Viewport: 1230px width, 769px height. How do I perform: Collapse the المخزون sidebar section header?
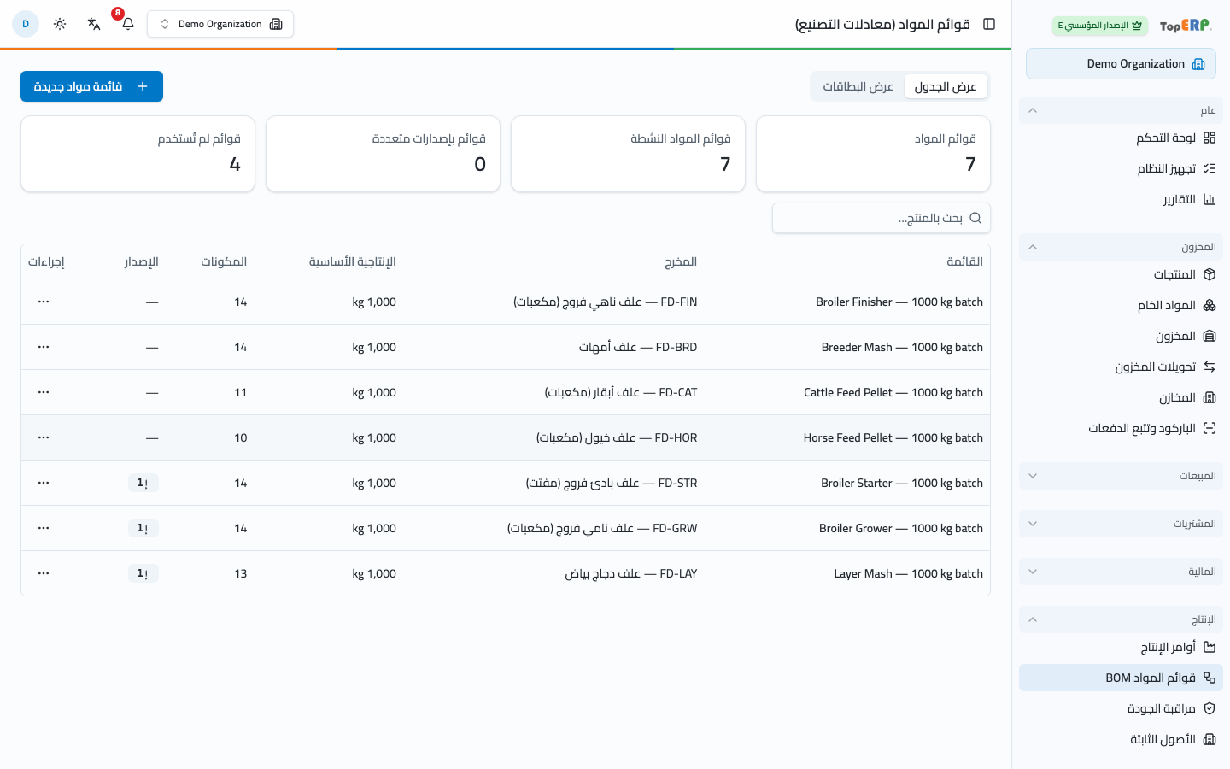point(1121,247)
